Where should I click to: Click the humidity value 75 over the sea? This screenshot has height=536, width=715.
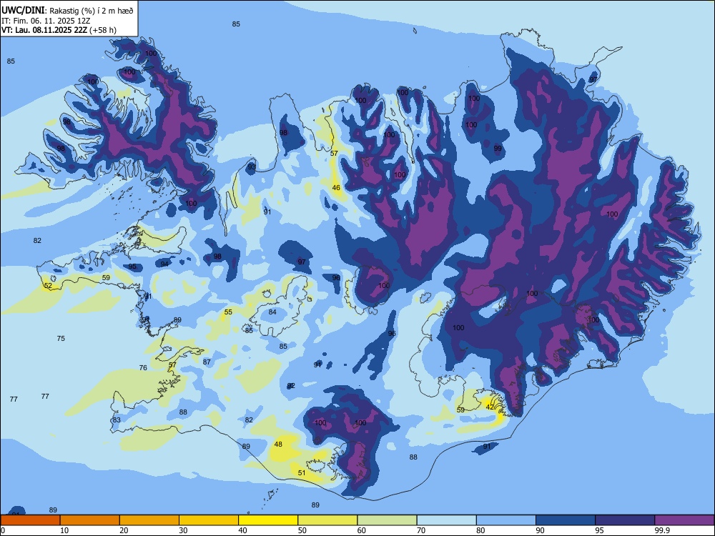point(61,338)
